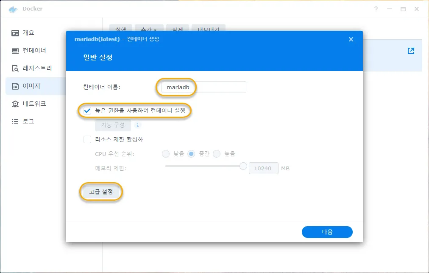Viewport: 429px width, 273px height.
Task: Click the help question mark icon
Action: click(x=376, y=9)
